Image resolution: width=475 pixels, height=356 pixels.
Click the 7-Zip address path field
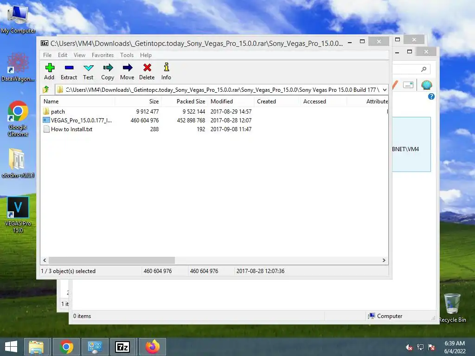tap(222, 90)
